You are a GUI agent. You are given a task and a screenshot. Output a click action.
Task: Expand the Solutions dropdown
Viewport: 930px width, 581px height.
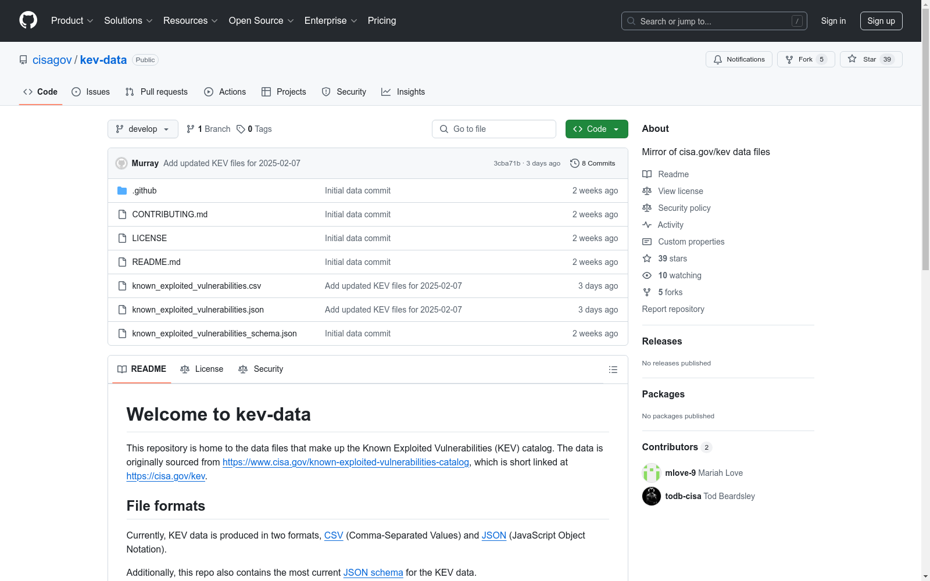128,20
